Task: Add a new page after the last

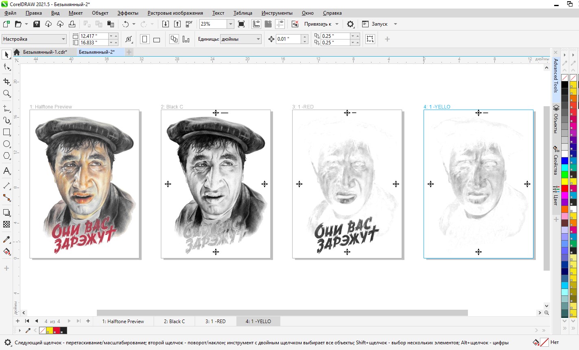Action: click(x=88, y=321)
